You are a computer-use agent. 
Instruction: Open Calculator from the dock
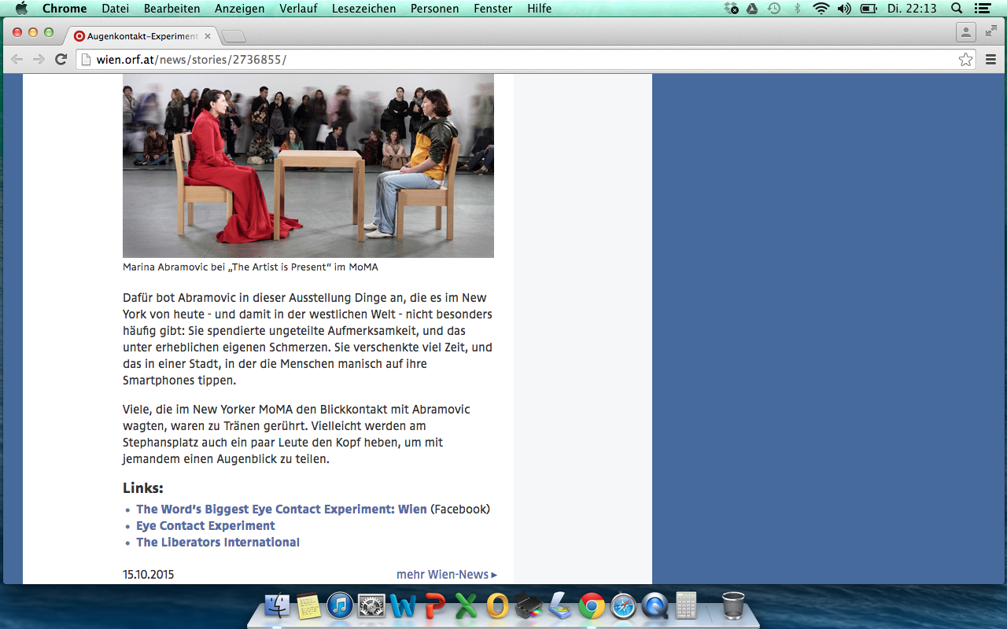click(686, 606)
